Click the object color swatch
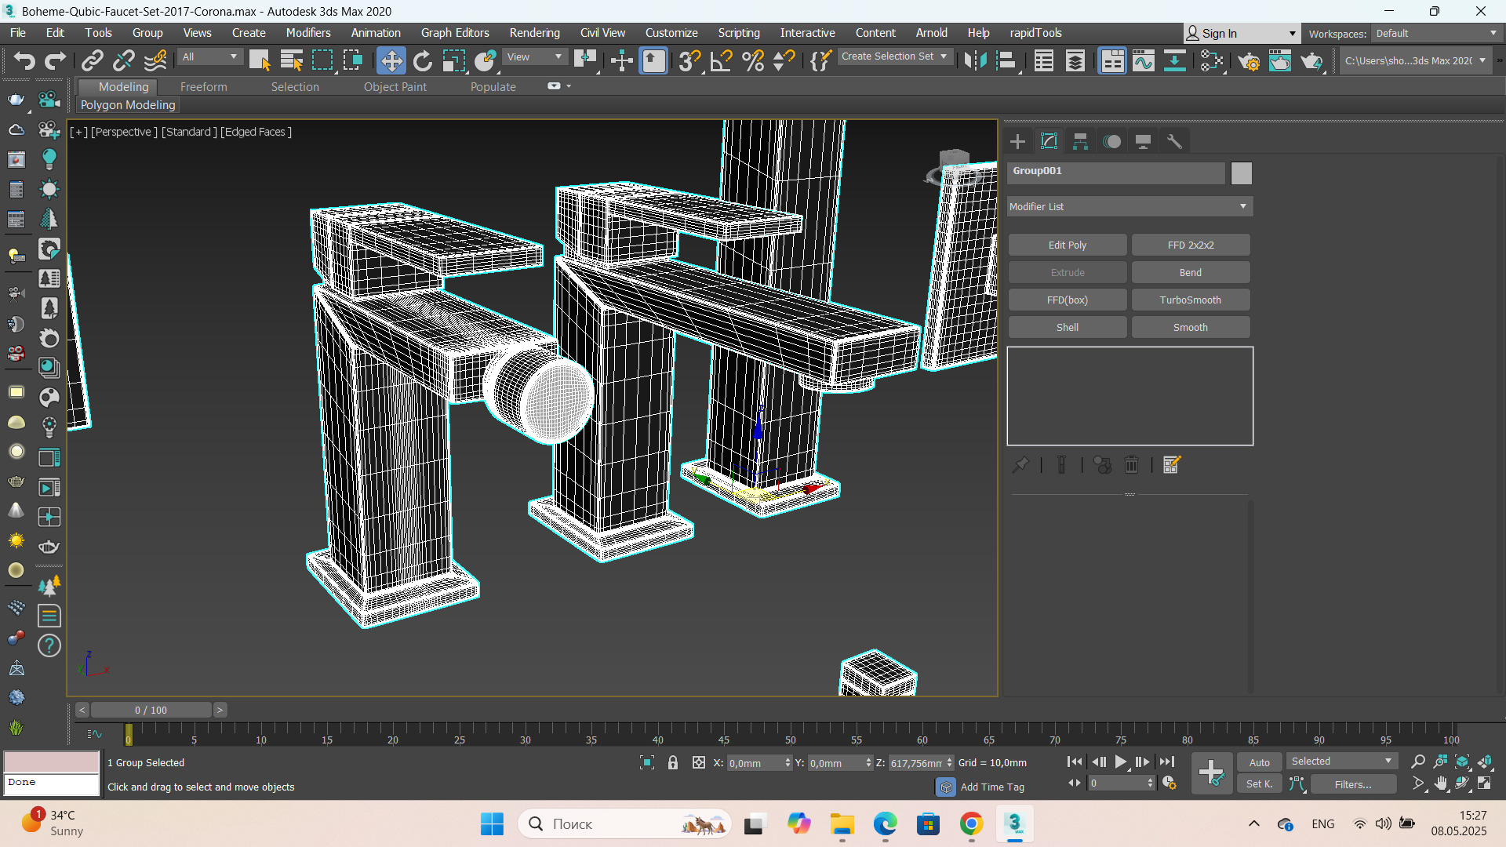 (1241, 173)
